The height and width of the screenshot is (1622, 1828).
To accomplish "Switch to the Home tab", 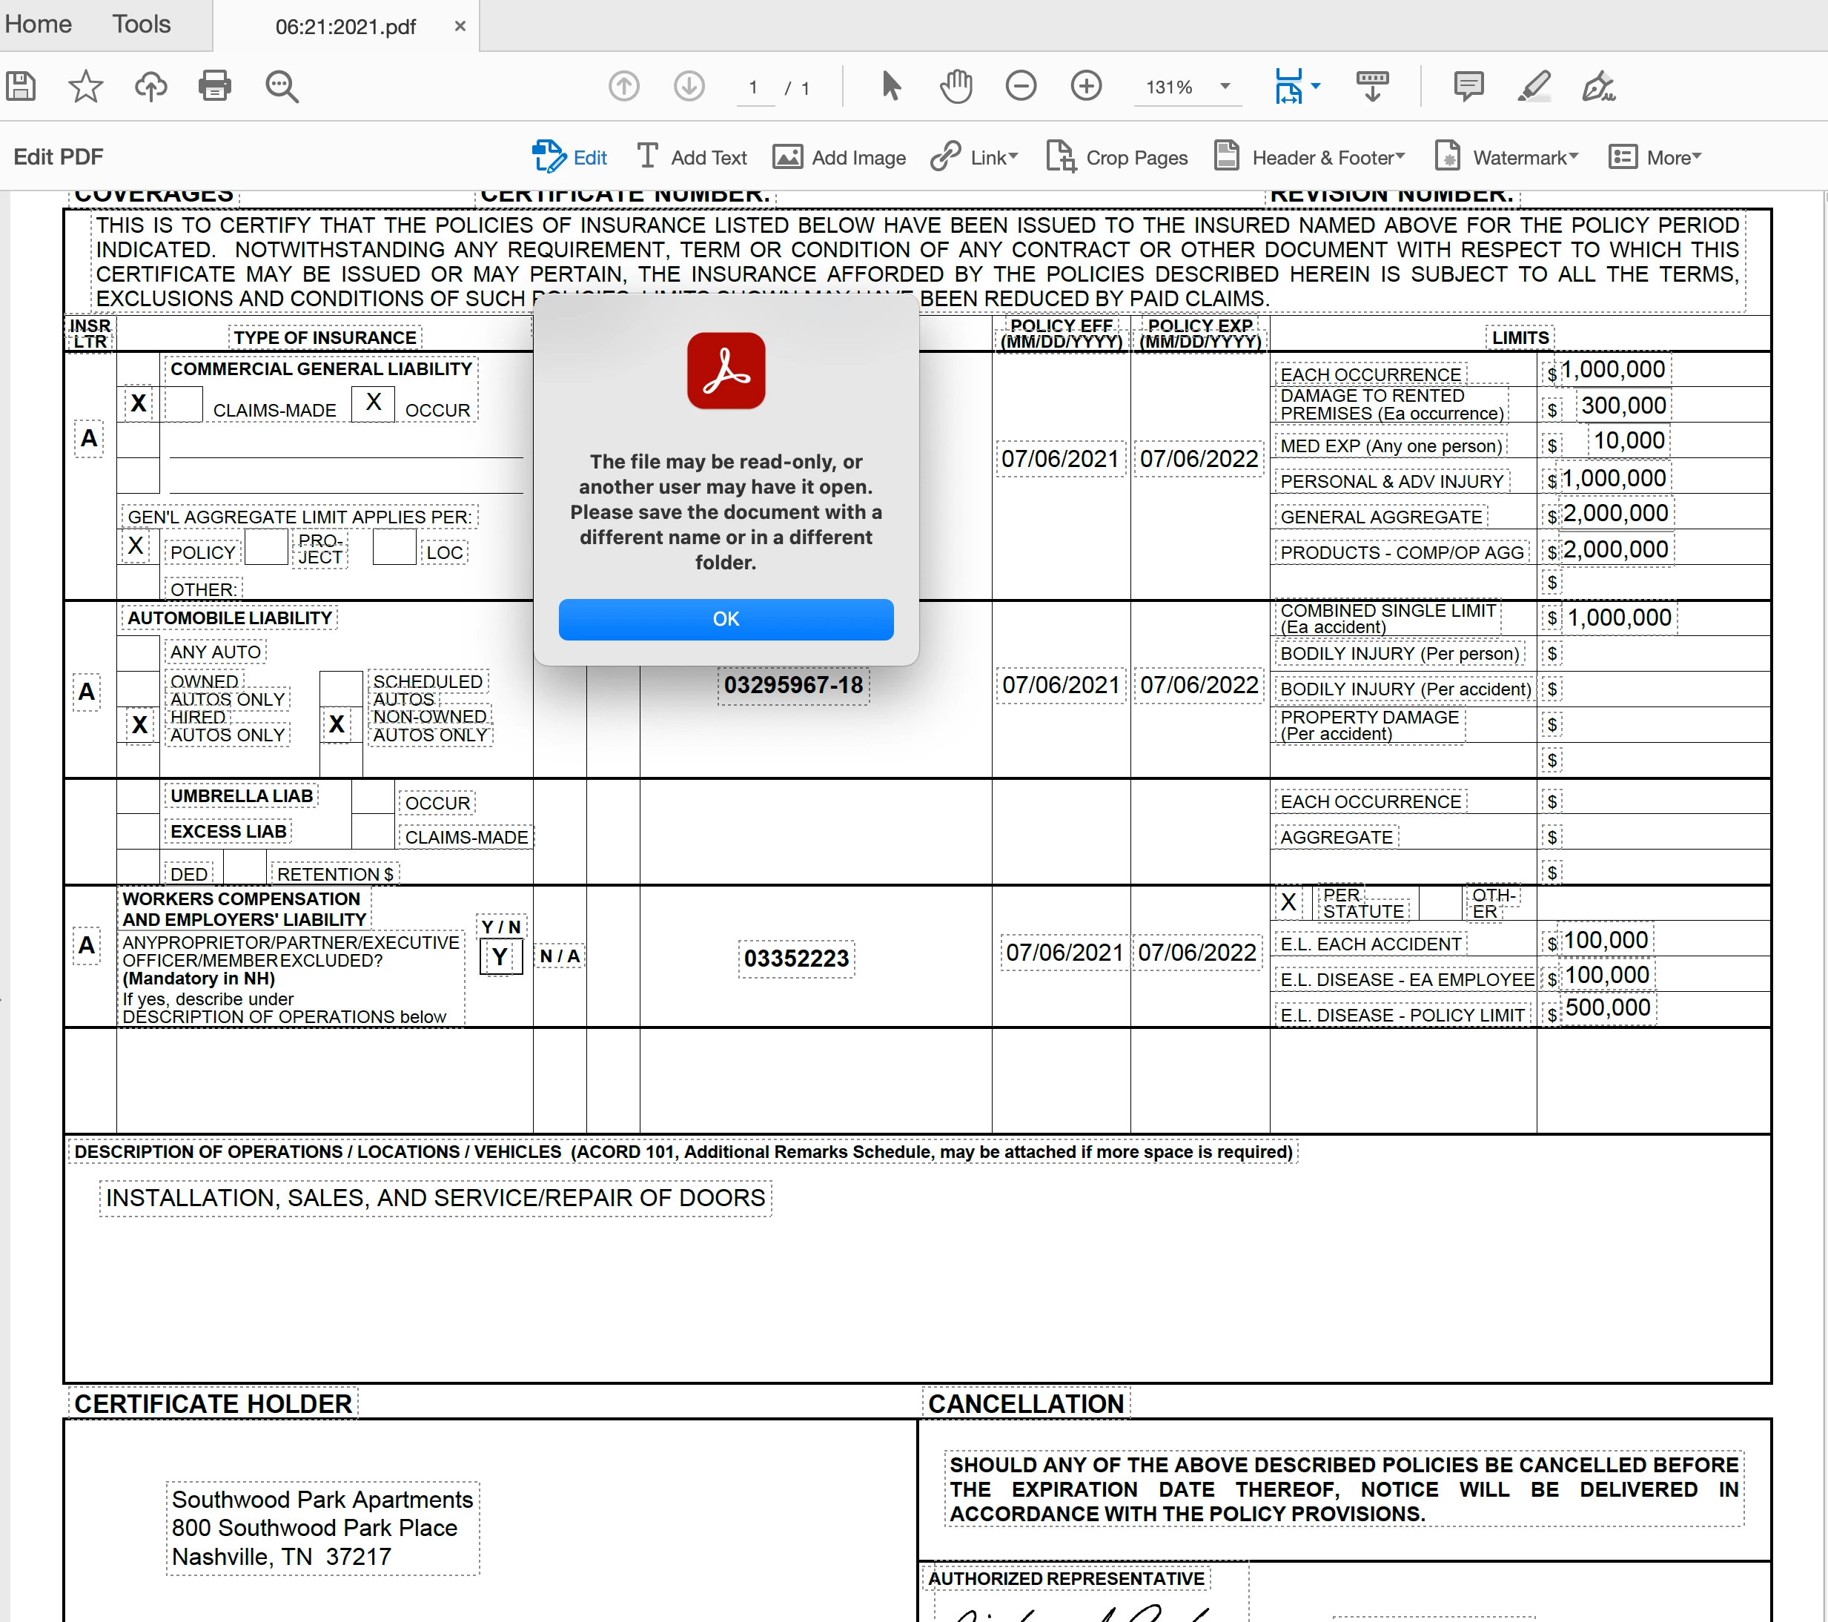I will click(38, 24).
